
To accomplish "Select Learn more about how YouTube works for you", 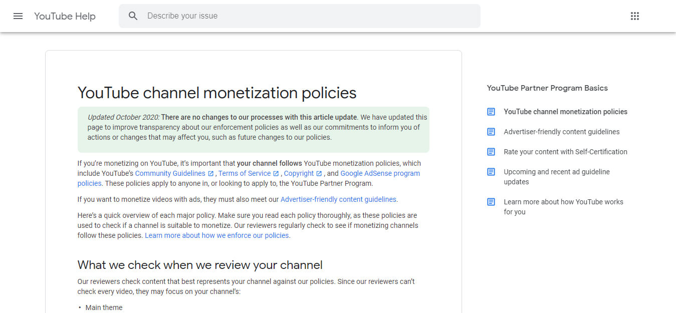I will 563,207.
